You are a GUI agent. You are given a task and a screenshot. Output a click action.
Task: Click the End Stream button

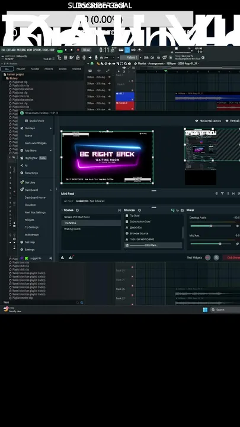click(x=232, y=257)
